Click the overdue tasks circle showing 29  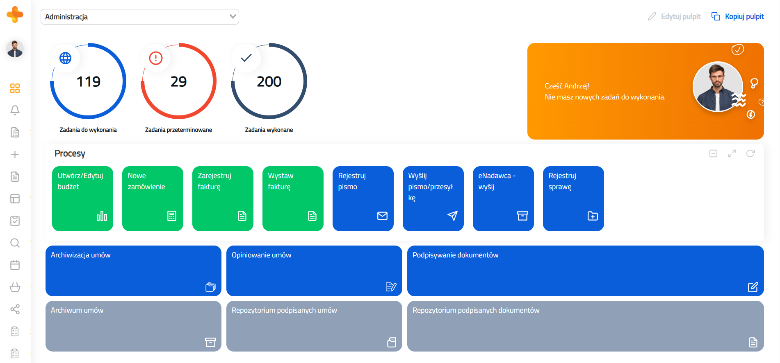click(x=178, y=81)
